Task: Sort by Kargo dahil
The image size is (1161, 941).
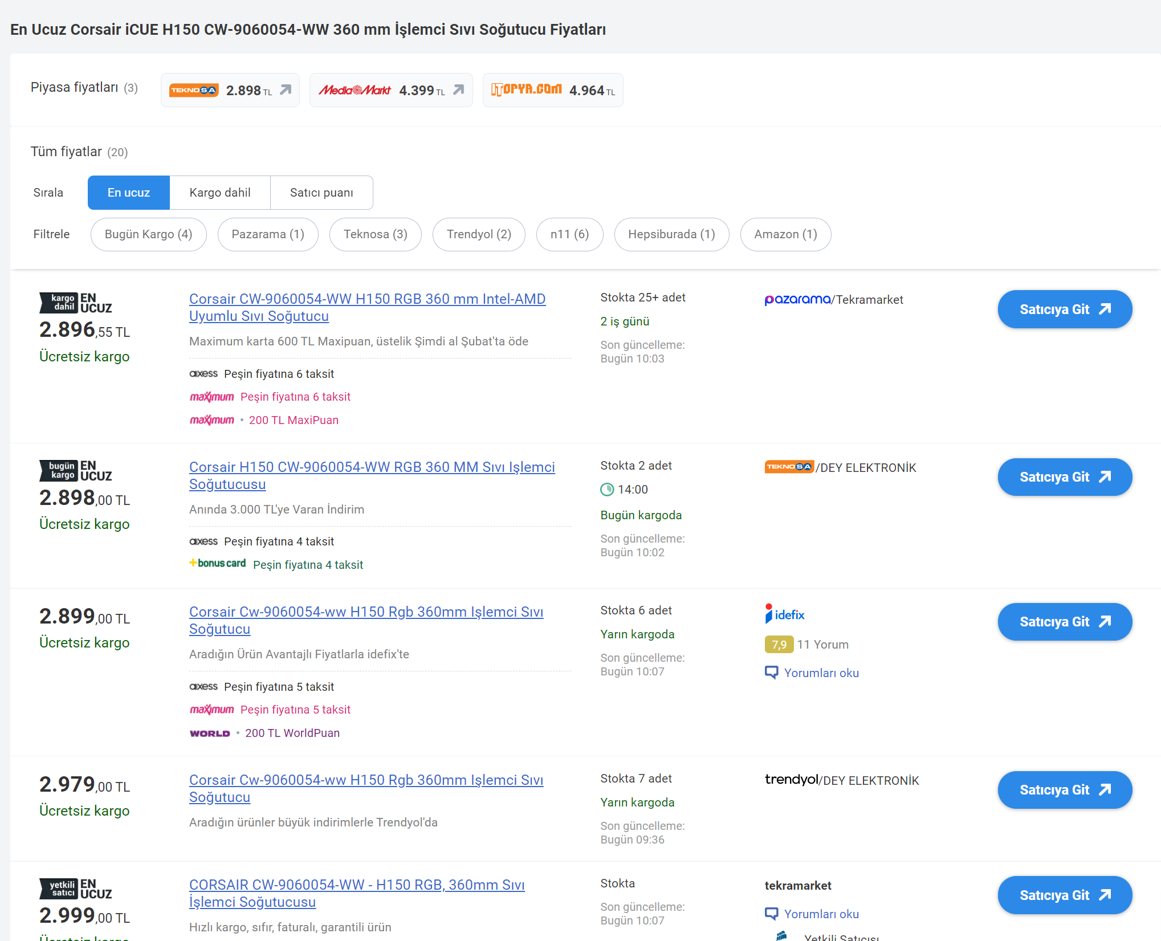Action: tap(220, 193)
